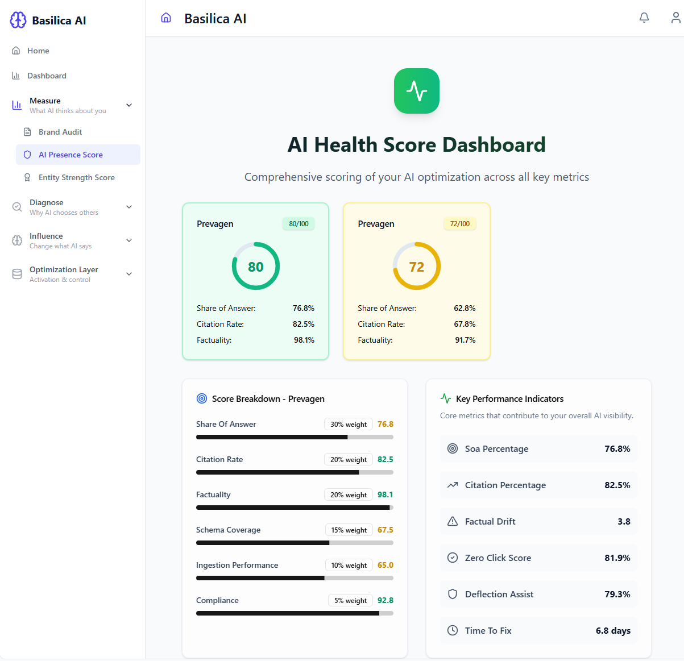Viewport: 684px width, 661px height.
Task: Click the Dashboard chart icon
Action: point(16,75)
